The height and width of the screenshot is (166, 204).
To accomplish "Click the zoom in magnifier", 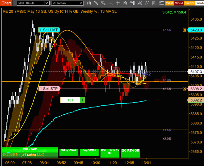I will [x=103, y=3].
